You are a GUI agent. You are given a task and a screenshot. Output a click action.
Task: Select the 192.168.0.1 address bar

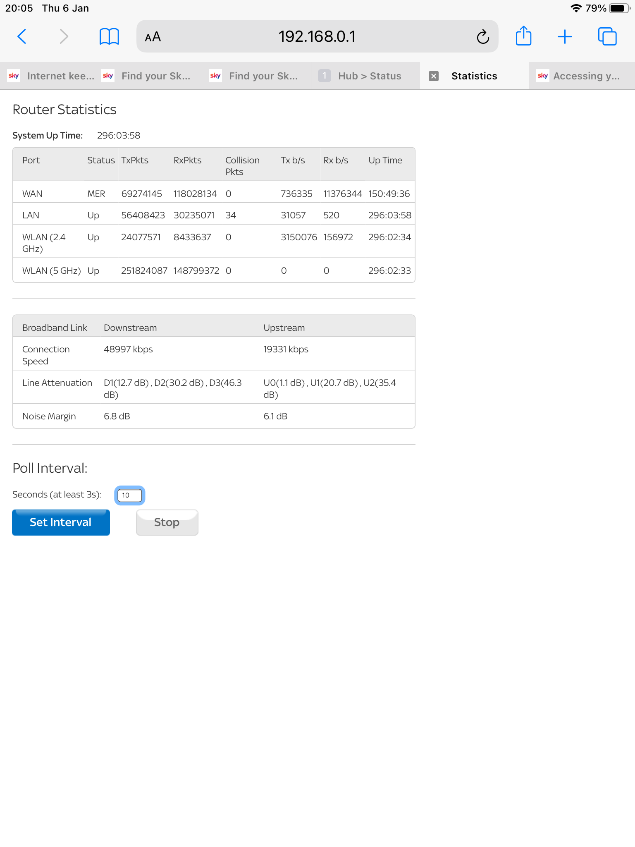tap(317, 36)
